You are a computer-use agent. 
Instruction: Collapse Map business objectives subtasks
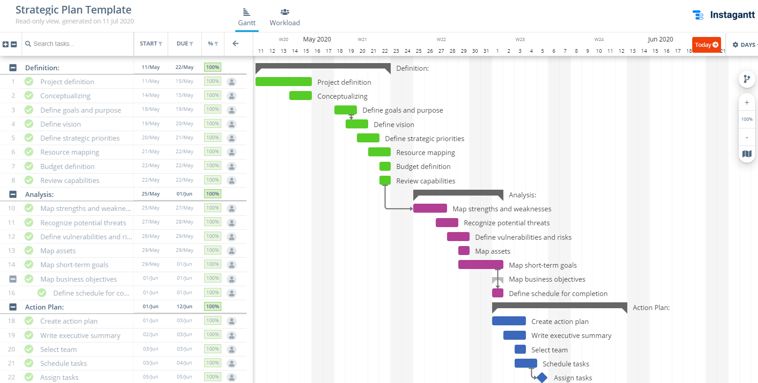[x=13, y=279]
